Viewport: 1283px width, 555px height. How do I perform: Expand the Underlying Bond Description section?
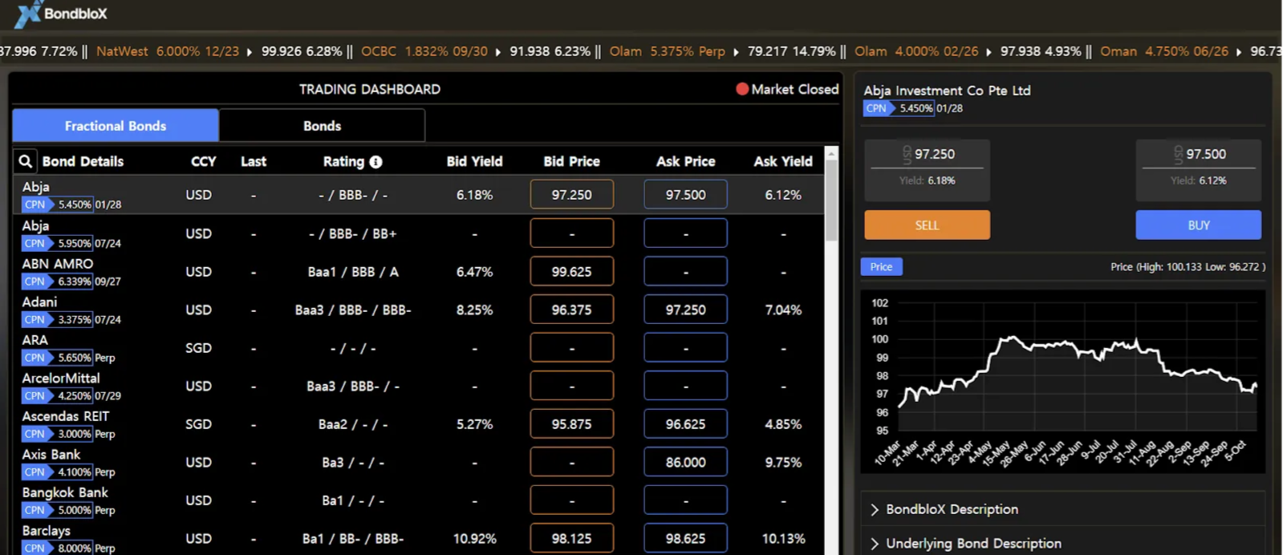pos(966,544)
